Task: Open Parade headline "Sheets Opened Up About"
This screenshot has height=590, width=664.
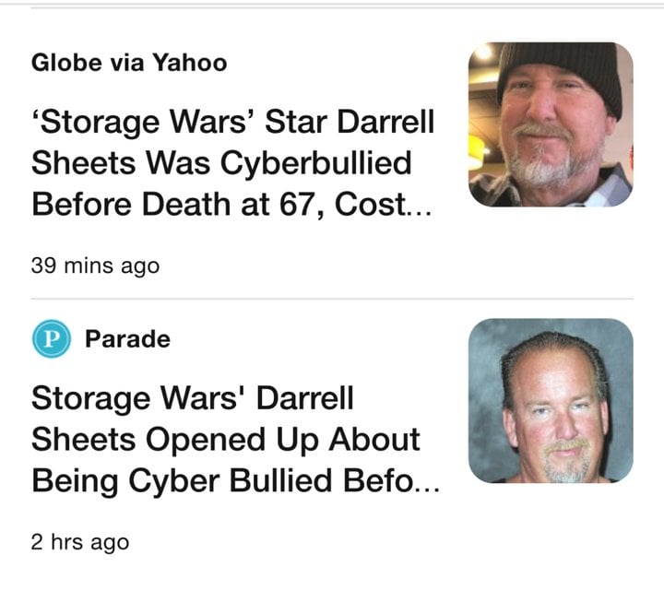Action: click(226, 439)
